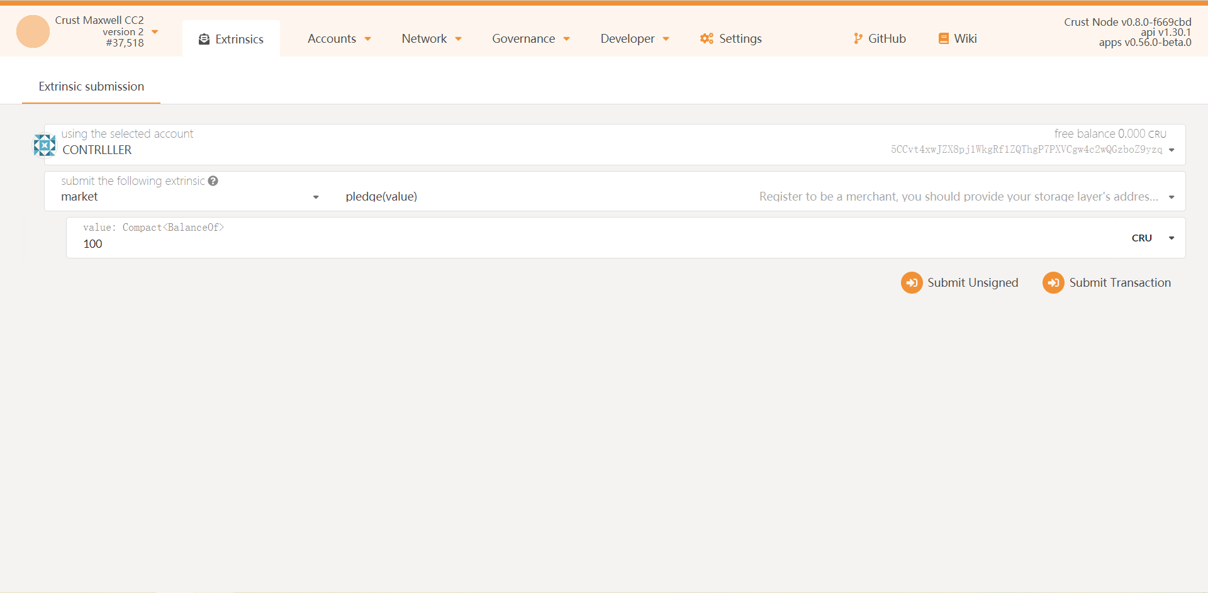Open the Extrinsics tab
The image size is (1208, 593).
[231, 39]
